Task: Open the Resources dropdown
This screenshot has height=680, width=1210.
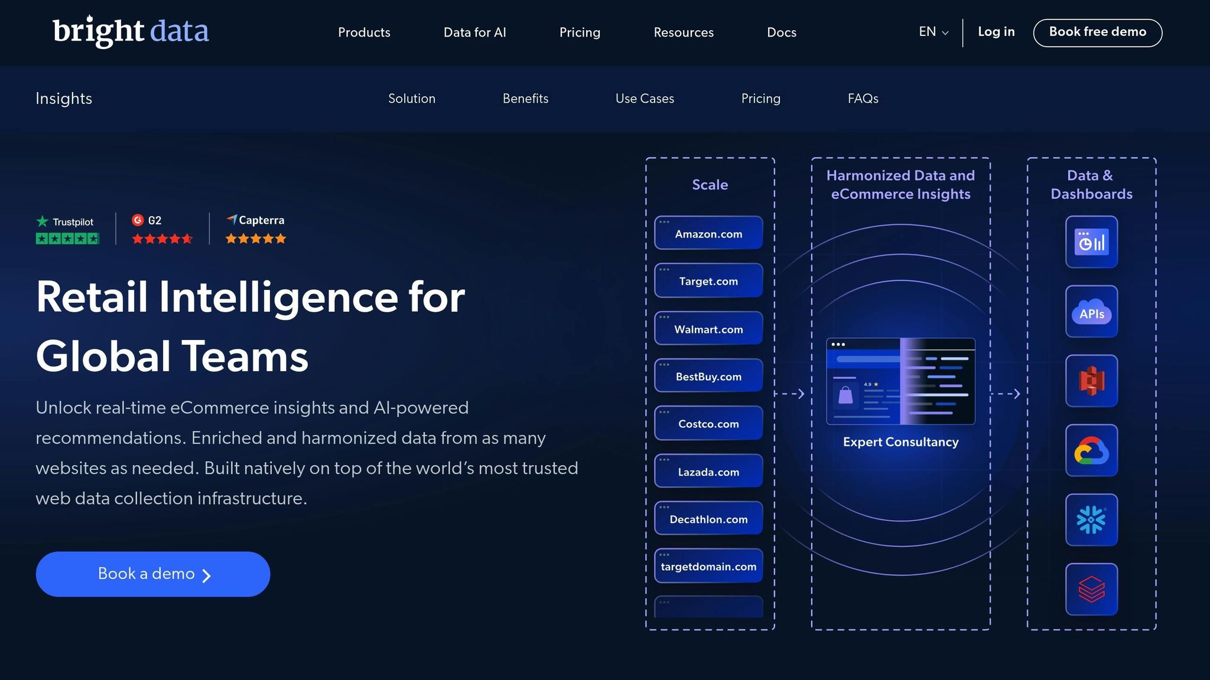Action: click(684, 32)
